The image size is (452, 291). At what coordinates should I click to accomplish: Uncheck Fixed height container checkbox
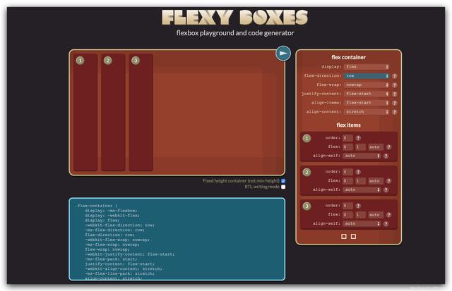click(x=283, y=181)
